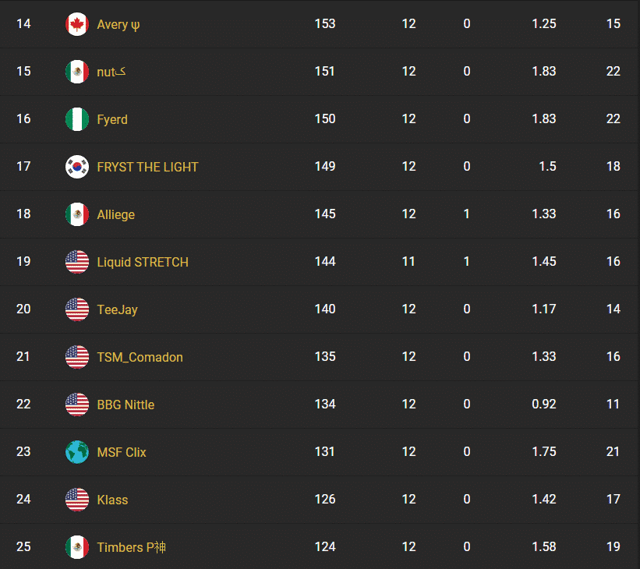The width and height of the screenshot is (640, 569).
Task: Click the Liquid STRETCH player name
Action: click(x=142, y=262)
